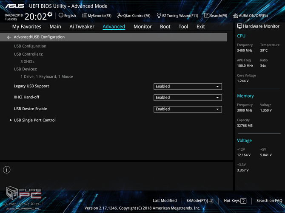Image resolution: width=285 pixels, height=213 pixels.
Task: Select English language option
Action: [x=70, y=16]
